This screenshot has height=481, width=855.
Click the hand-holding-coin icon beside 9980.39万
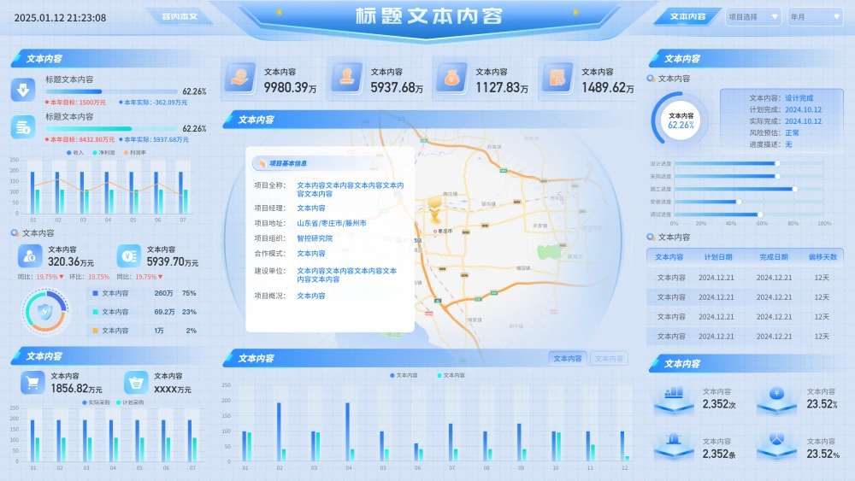(x=240, y=78)
